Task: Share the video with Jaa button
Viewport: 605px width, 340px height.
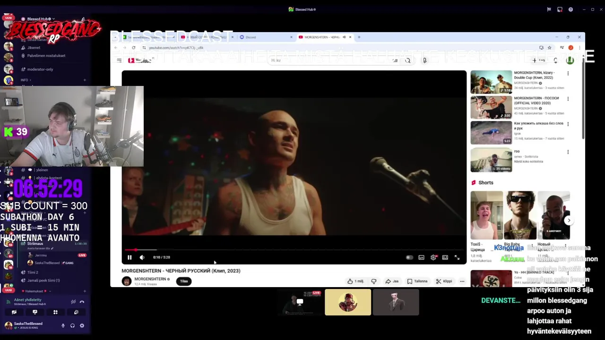Action: click(392, 281)
